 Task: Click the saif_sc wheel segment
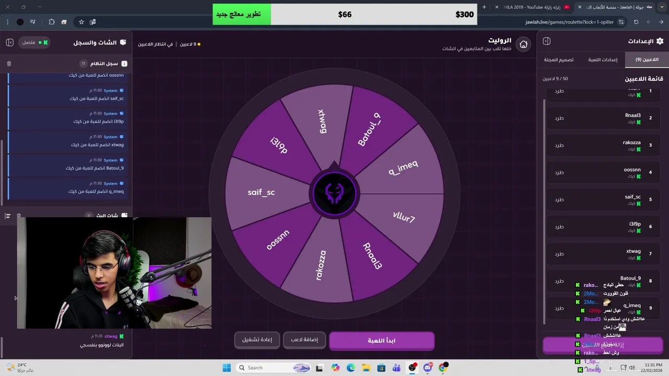[x=261, y=193]
